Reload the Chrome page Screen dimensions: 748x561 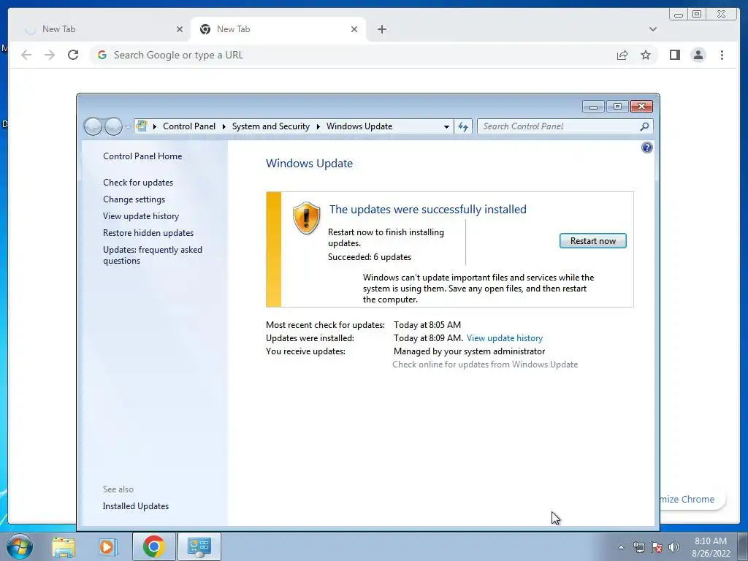coord(73,55)
